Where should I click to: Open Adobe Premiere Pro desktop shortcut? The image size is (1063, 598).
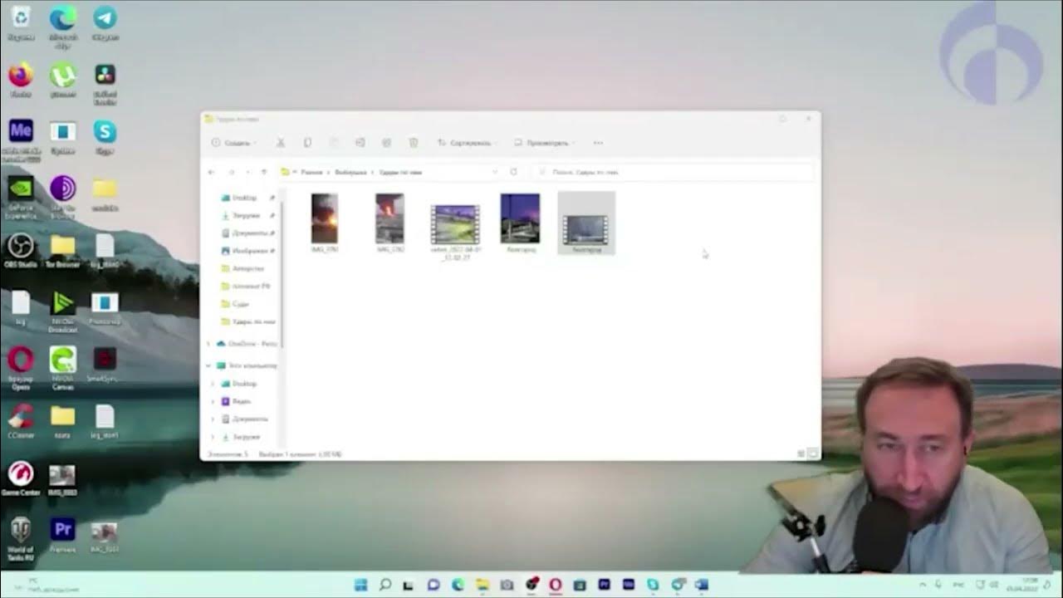click(x=63, y=534)
